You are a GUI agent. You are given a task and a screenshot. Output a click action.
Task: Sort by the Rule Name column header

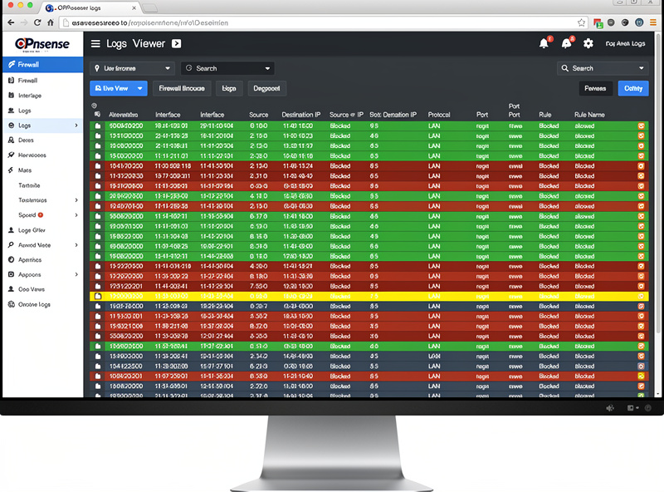(589, 115)
